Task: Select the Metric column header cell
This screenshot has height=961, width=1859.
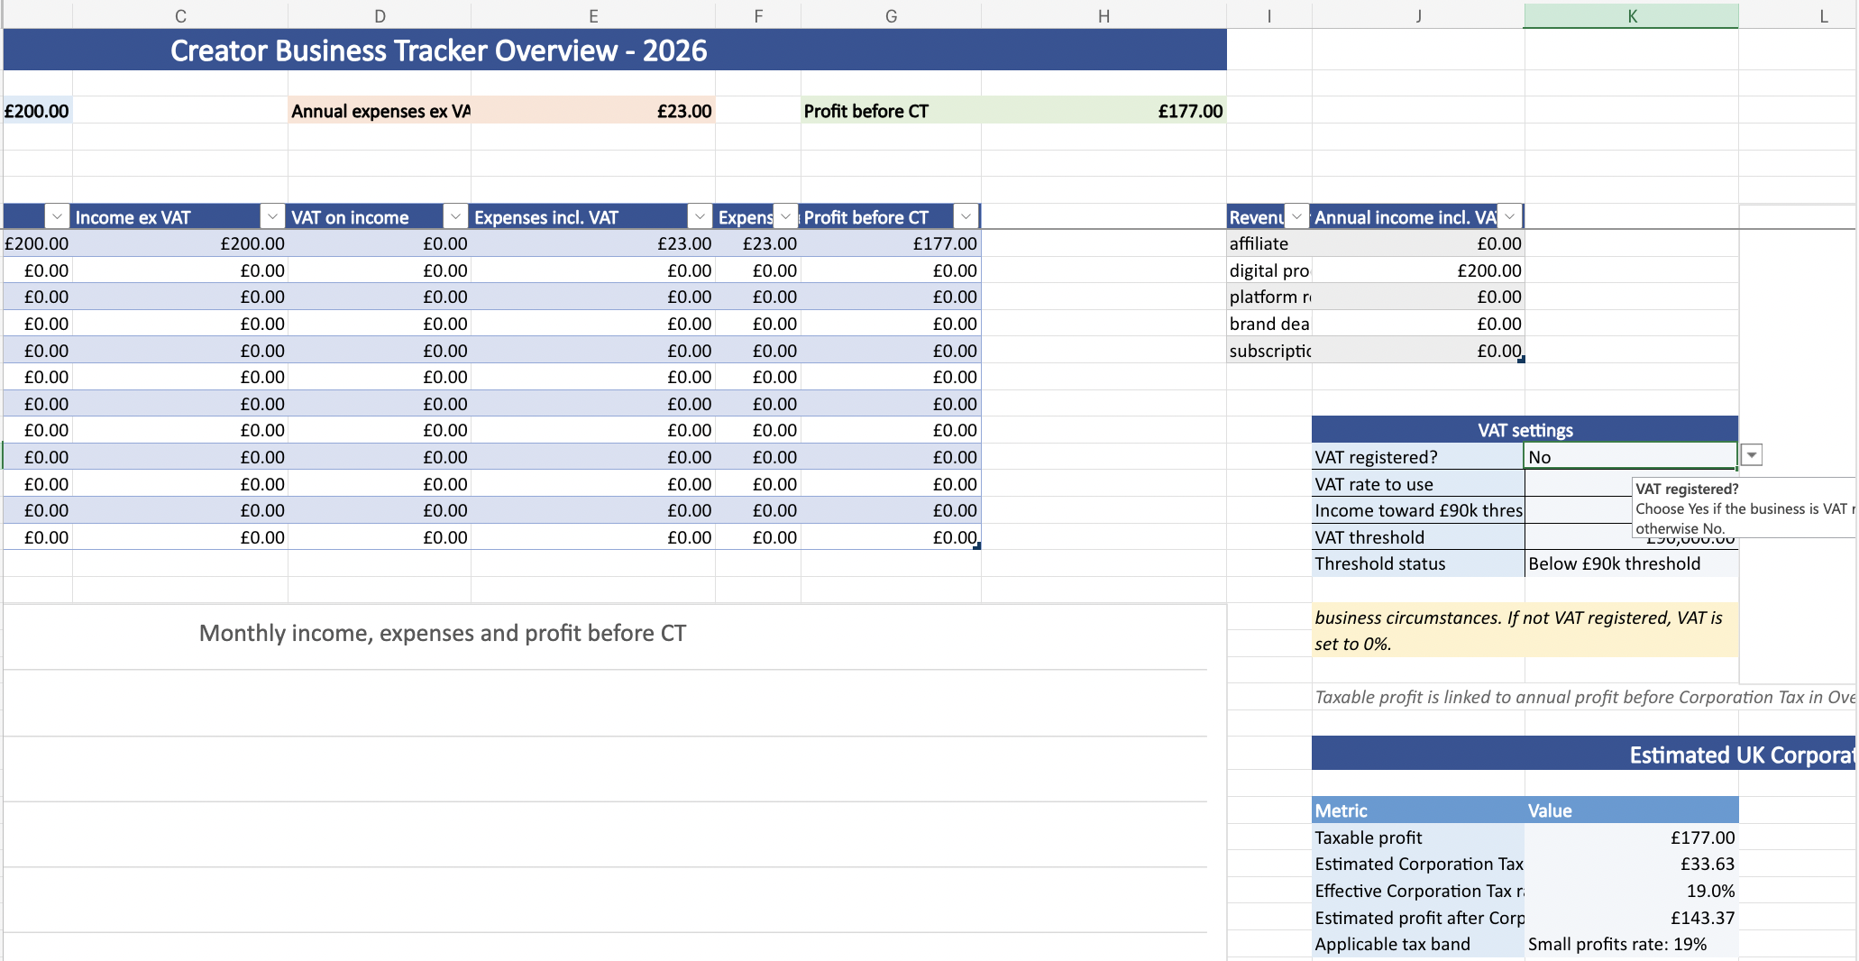Action: click(1418, 810)
